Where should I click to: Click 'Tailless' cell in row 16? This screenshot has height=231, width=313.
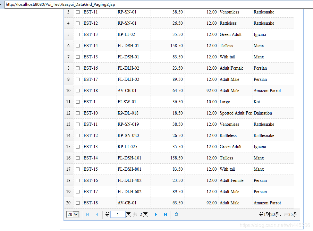pyautogui.click(x=235, y=158)
